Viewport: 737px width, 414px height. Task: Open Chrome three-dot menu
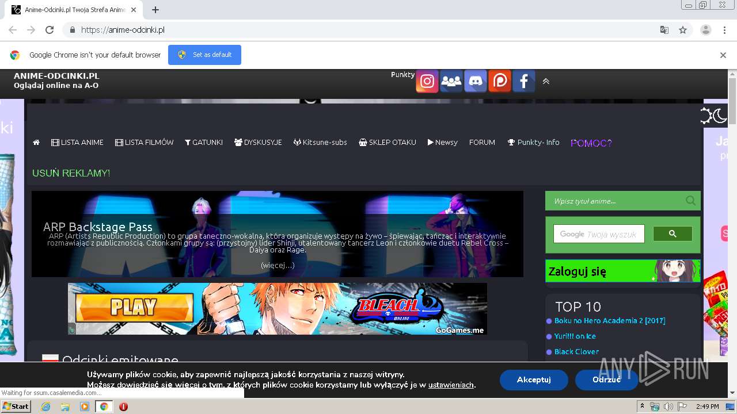724,30
